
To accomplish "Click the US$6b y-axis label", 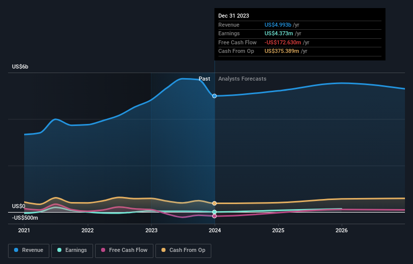I will point(20,67).
